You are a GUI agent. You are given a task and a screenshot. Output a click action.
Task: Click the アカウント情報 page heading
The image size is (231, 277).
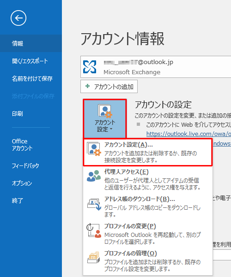122,39
